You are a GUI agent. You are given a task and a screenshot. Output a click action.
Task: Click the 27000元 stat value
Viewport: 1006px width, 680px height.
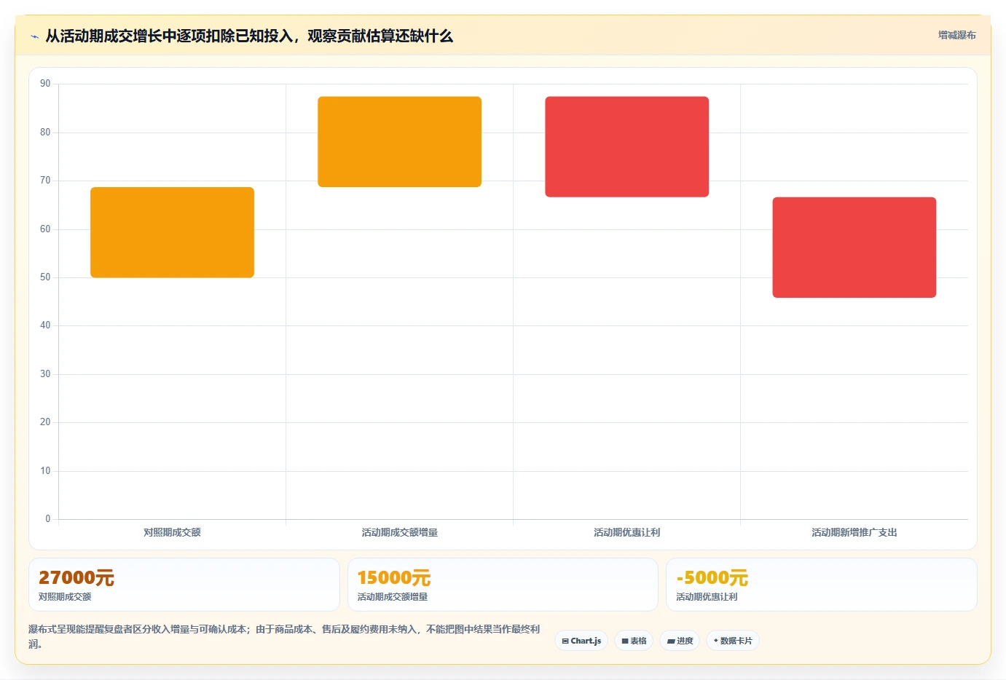click(76, 578)
